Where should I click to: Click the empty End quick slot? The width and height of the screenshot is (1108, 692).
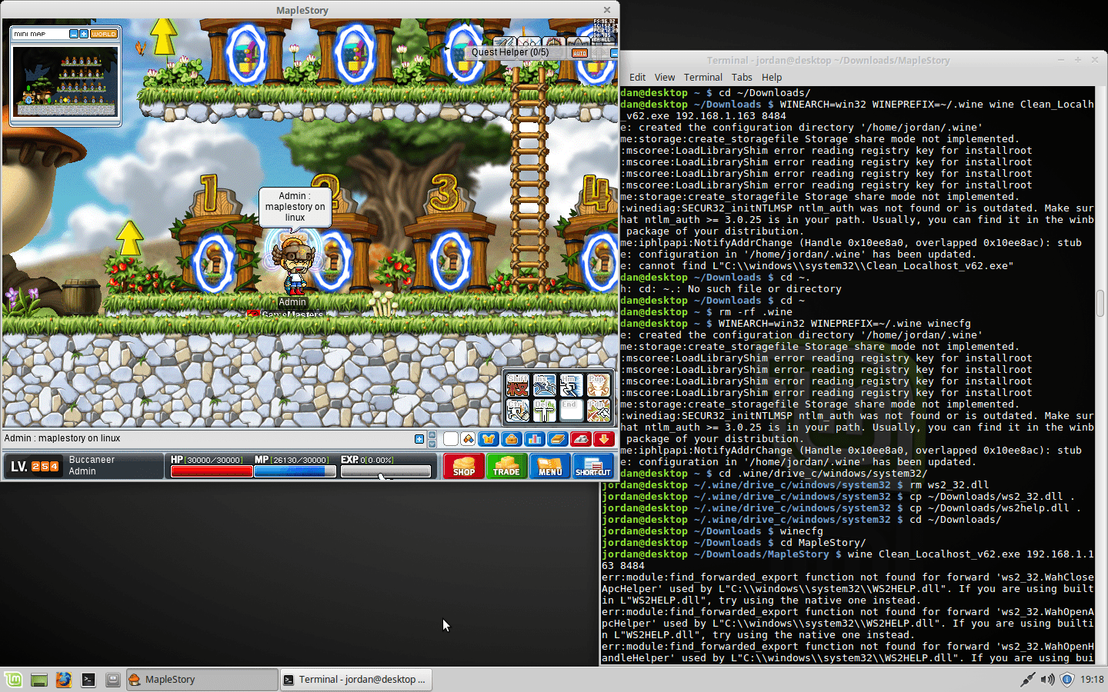point(572,411)
